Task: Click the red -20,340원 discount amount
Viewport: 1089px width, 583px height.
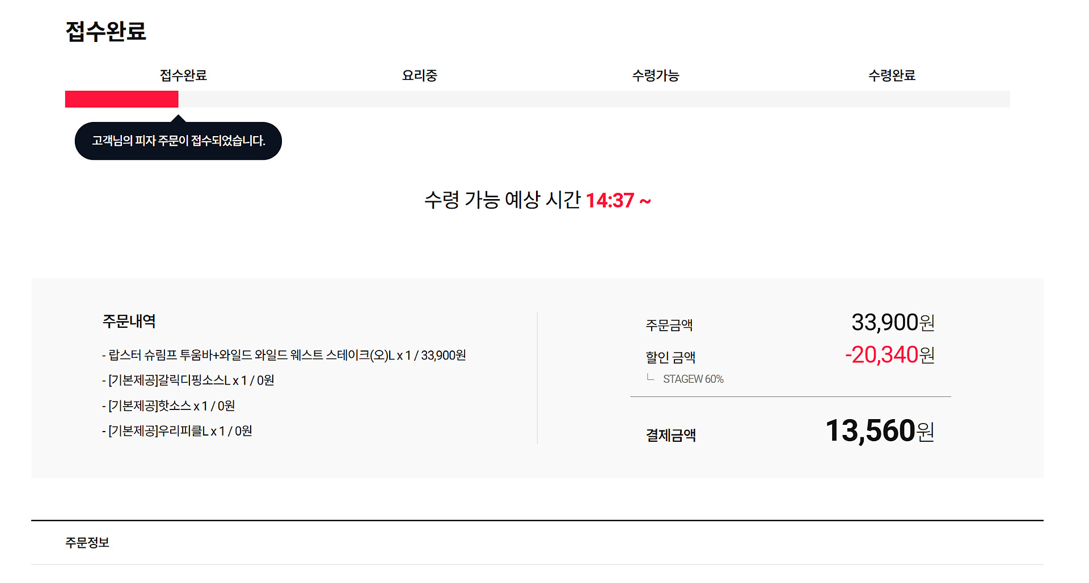Action: [889, 355]
